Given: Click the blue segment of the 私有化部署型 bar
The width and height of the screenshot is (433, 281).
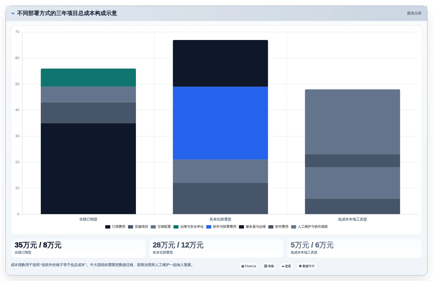Looking at the screenshot, I should [x=221, y=123].
